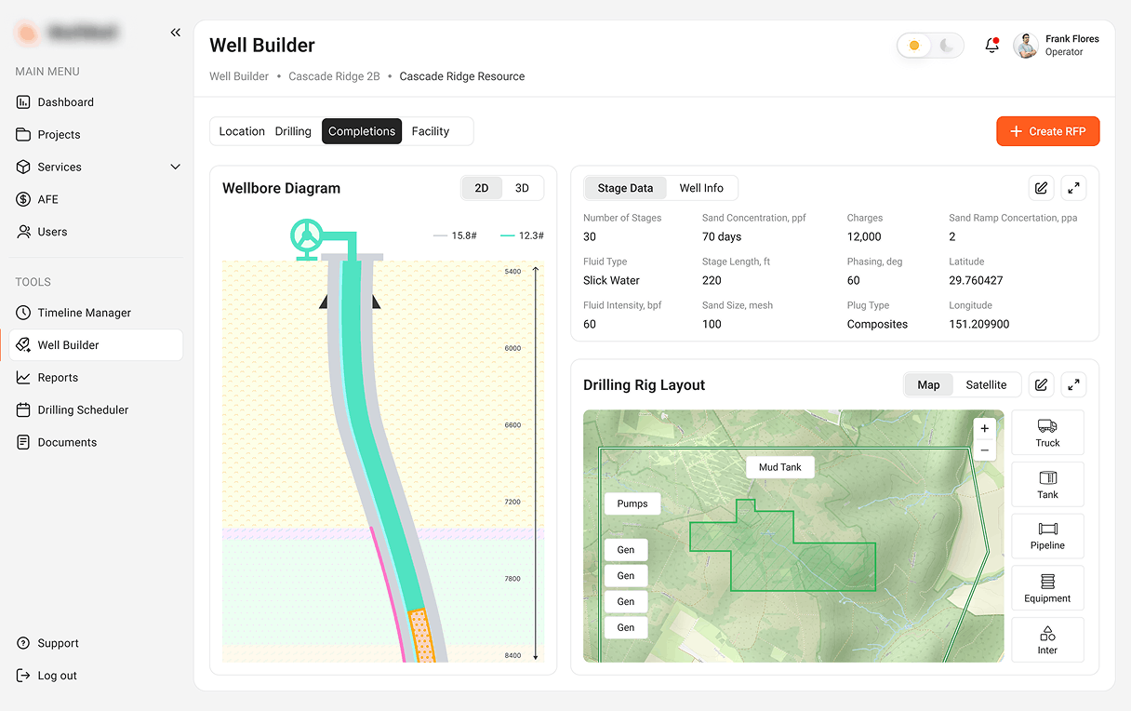Click the Create RFP button
This screenshot has height=711, width=1131.
click(x=1047, y=131)
